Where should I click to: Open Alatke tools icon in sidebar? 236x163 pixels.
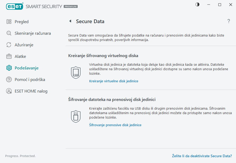tap(9, 56)
